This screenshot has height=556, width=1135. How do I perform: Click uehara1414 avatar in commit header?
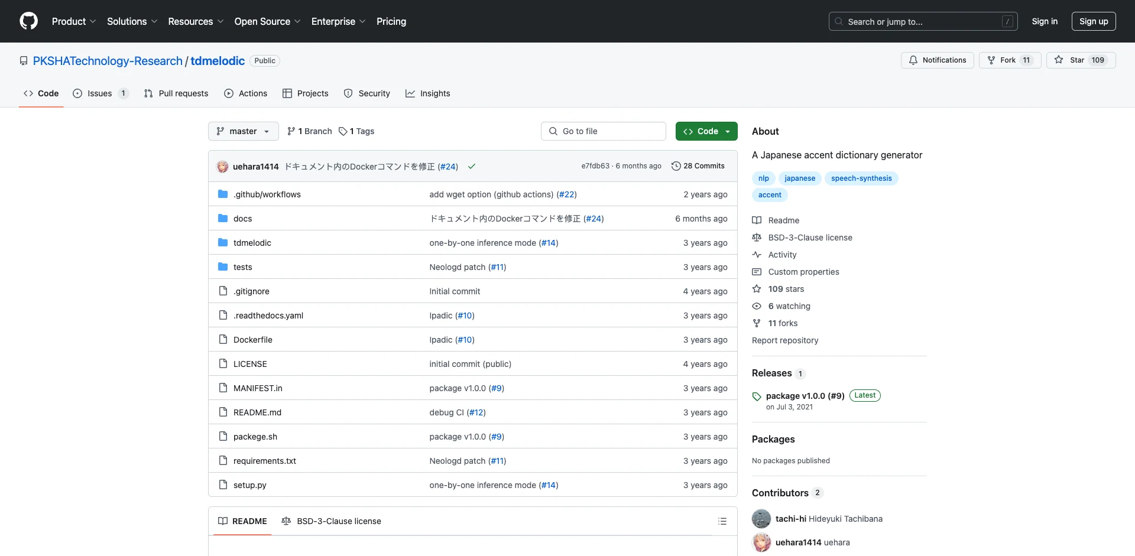tap(223, 167)
